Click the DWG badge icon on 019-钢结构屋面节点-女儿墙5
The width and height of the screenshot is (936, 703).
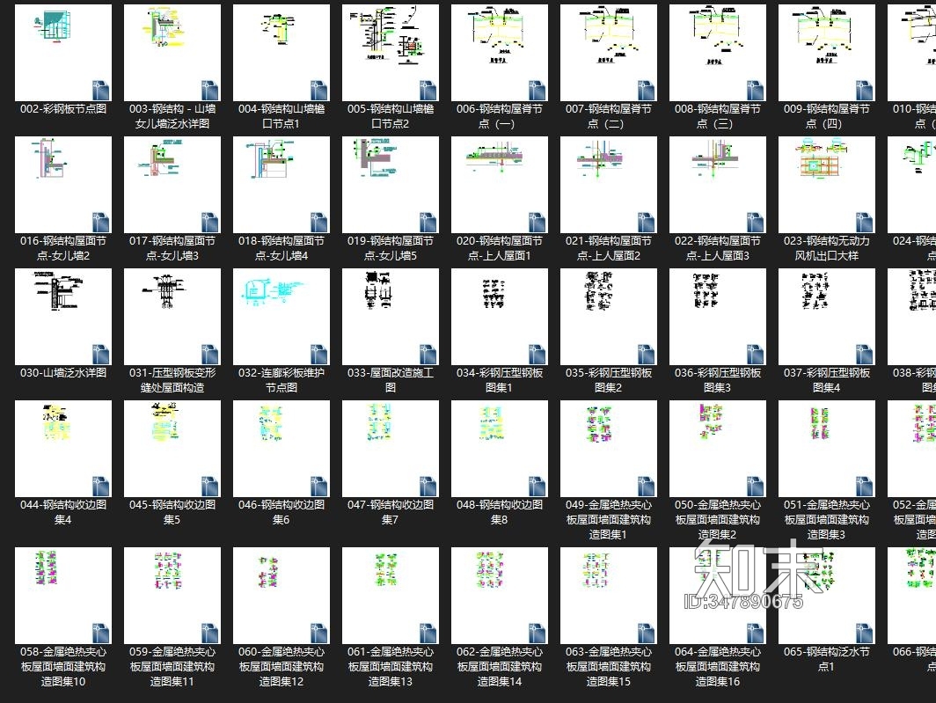point(428,222)
